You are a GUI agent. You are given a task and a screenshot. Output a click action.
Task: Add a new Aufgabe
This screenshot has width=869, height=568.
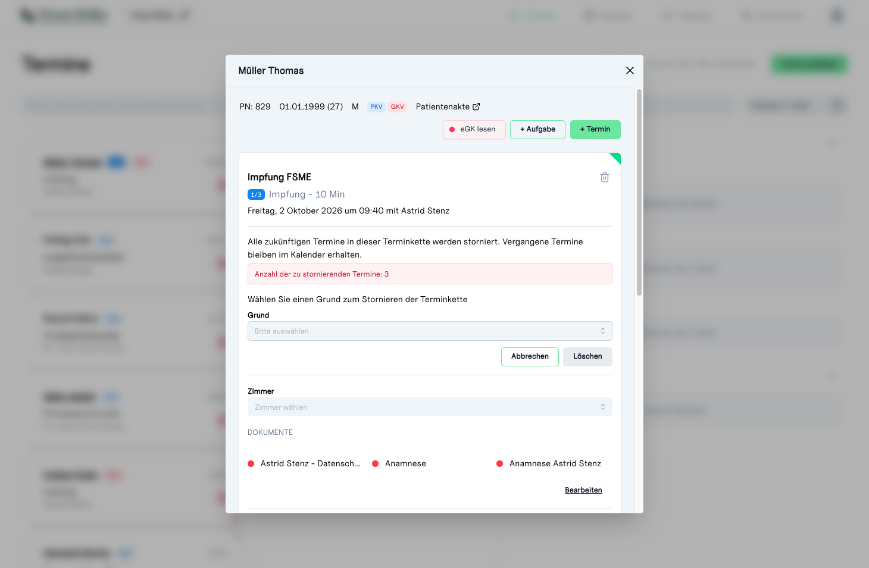(x=537, y=130)
